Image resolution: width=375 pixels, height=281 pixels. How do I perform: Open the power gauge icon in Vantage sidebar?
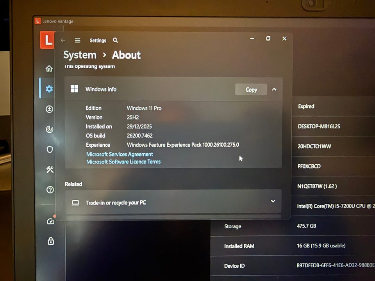tap(50, 129)
